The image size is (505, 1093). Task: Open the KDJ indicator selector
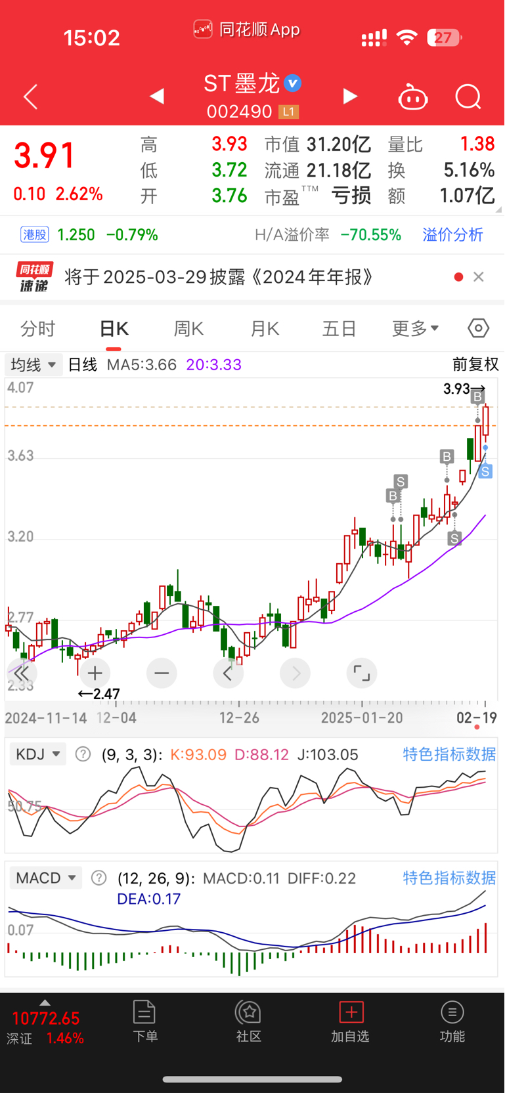tap(37, 754)
